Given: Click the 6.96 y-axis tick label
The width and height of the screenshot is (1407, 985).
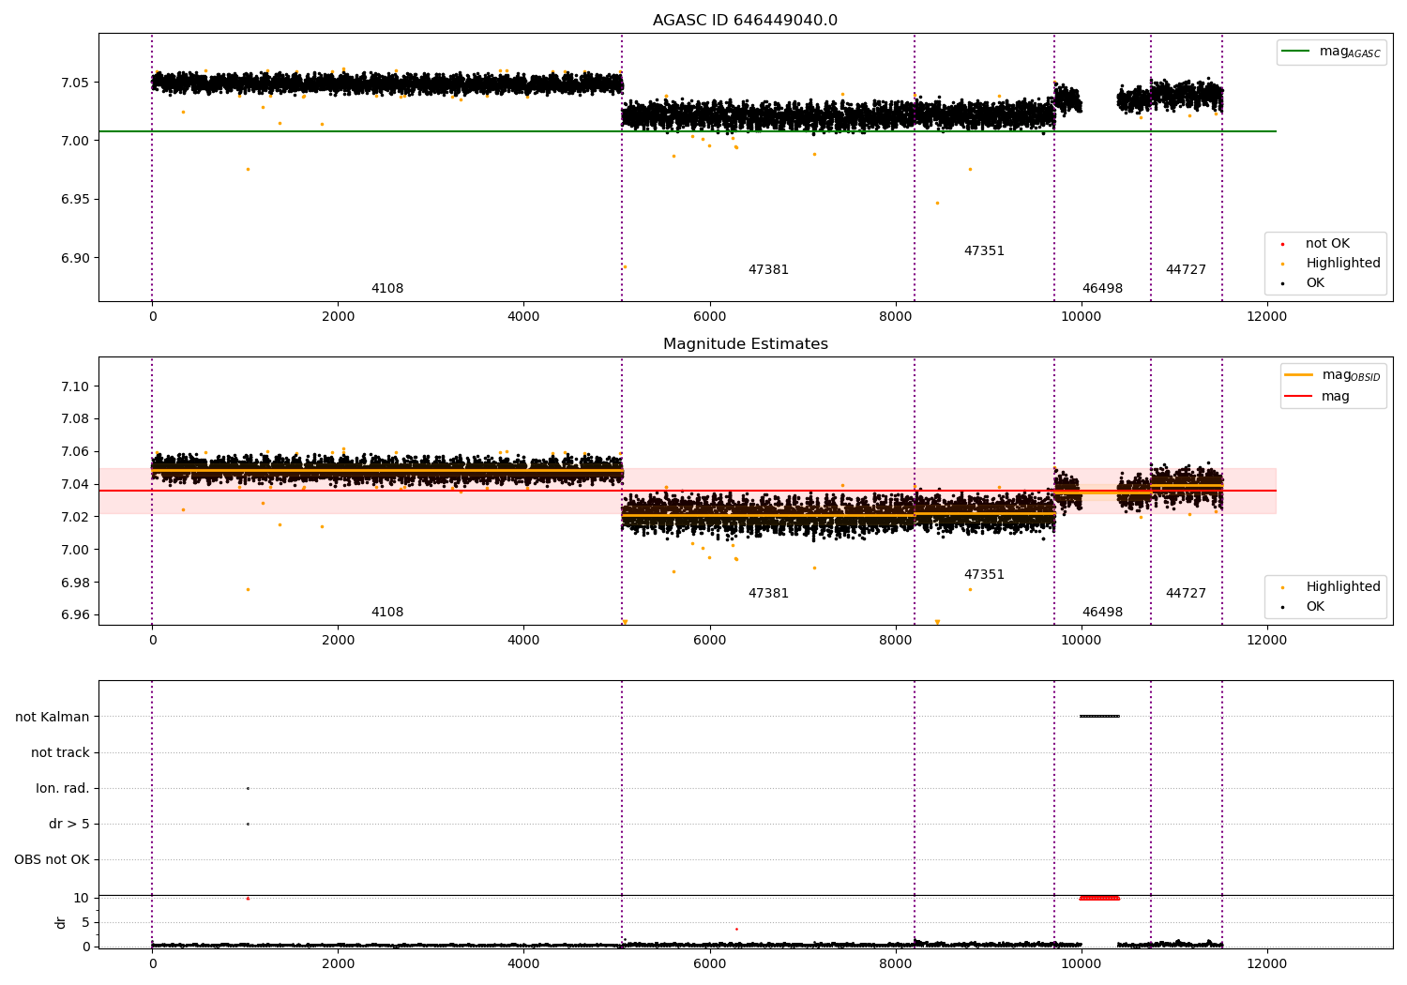Looking at the screenshot, I should (x=75, y=615).
